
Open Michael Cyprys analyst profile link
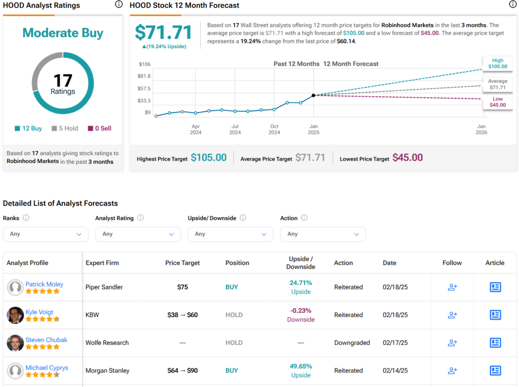point(47,367)
